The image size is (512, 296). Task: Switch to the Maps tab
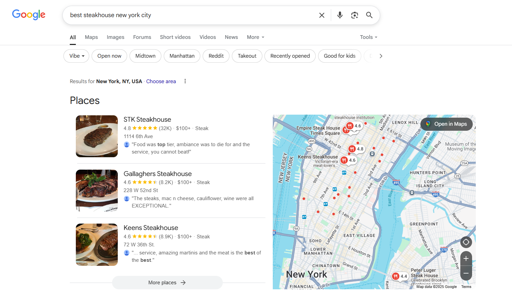pos(91,37)
